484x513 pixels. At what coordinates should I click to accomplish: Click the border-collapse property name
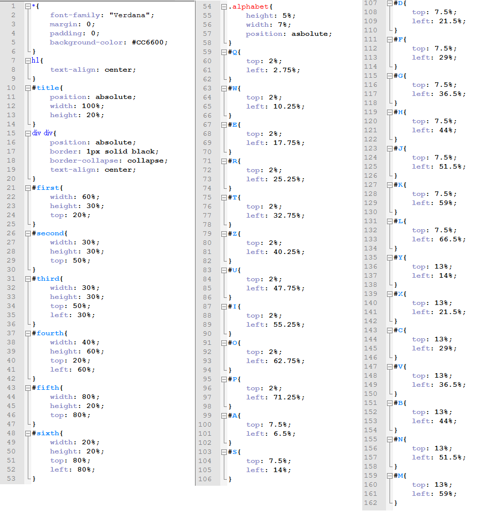pyautogui.click(x=84, y=161)
